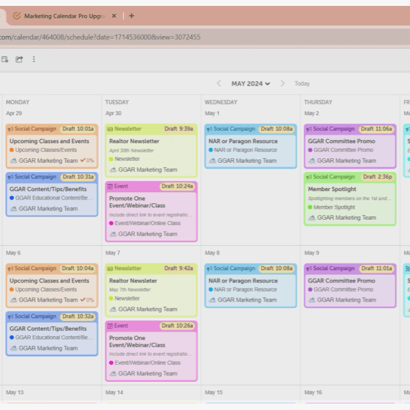Open GGAR Content/Tips/Benefits on Apr 29
The height and width of the screenshot is (410, 410).
point(48,189)
